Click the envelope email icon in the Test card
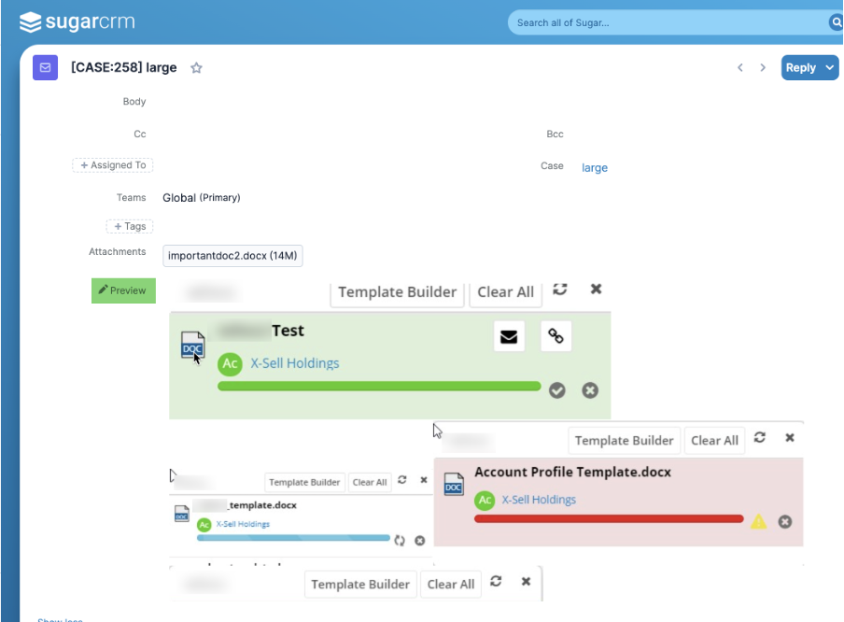Viewport: 844px width, 622px height. click(x=509, y=337)
